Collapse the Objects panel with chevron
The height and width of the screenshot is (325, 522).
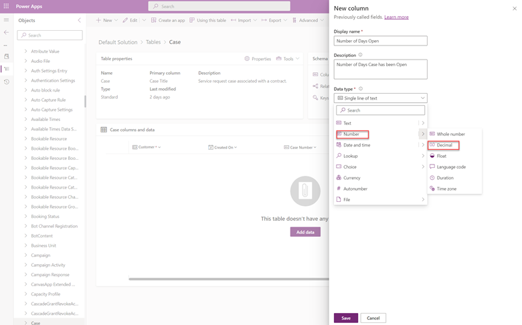(x=79, y=21)
